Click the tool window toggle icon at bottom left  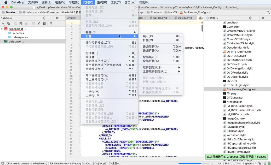(2, 163)
